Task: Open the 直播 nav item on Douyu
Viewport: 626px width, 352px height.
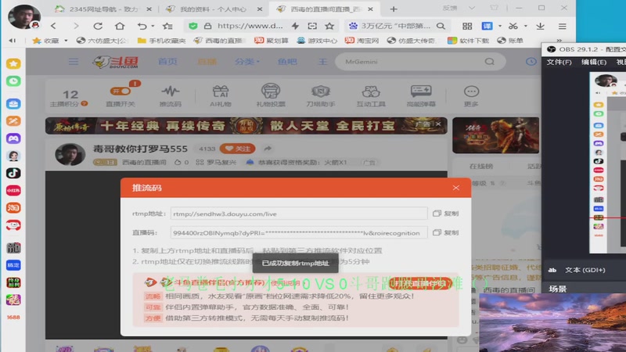Action: coord(207,62)
